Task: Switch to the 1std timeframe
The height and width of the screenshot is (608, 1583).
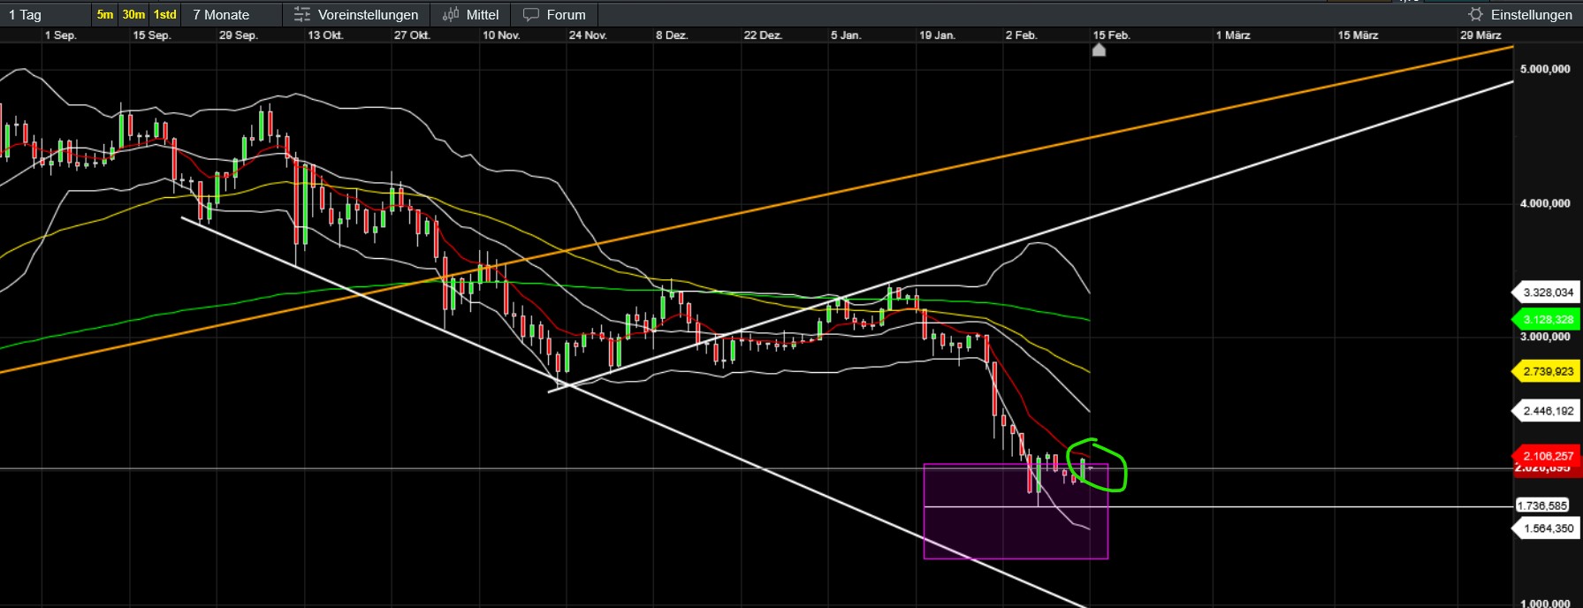Action: pyautogui.click(x=165, y=14)
